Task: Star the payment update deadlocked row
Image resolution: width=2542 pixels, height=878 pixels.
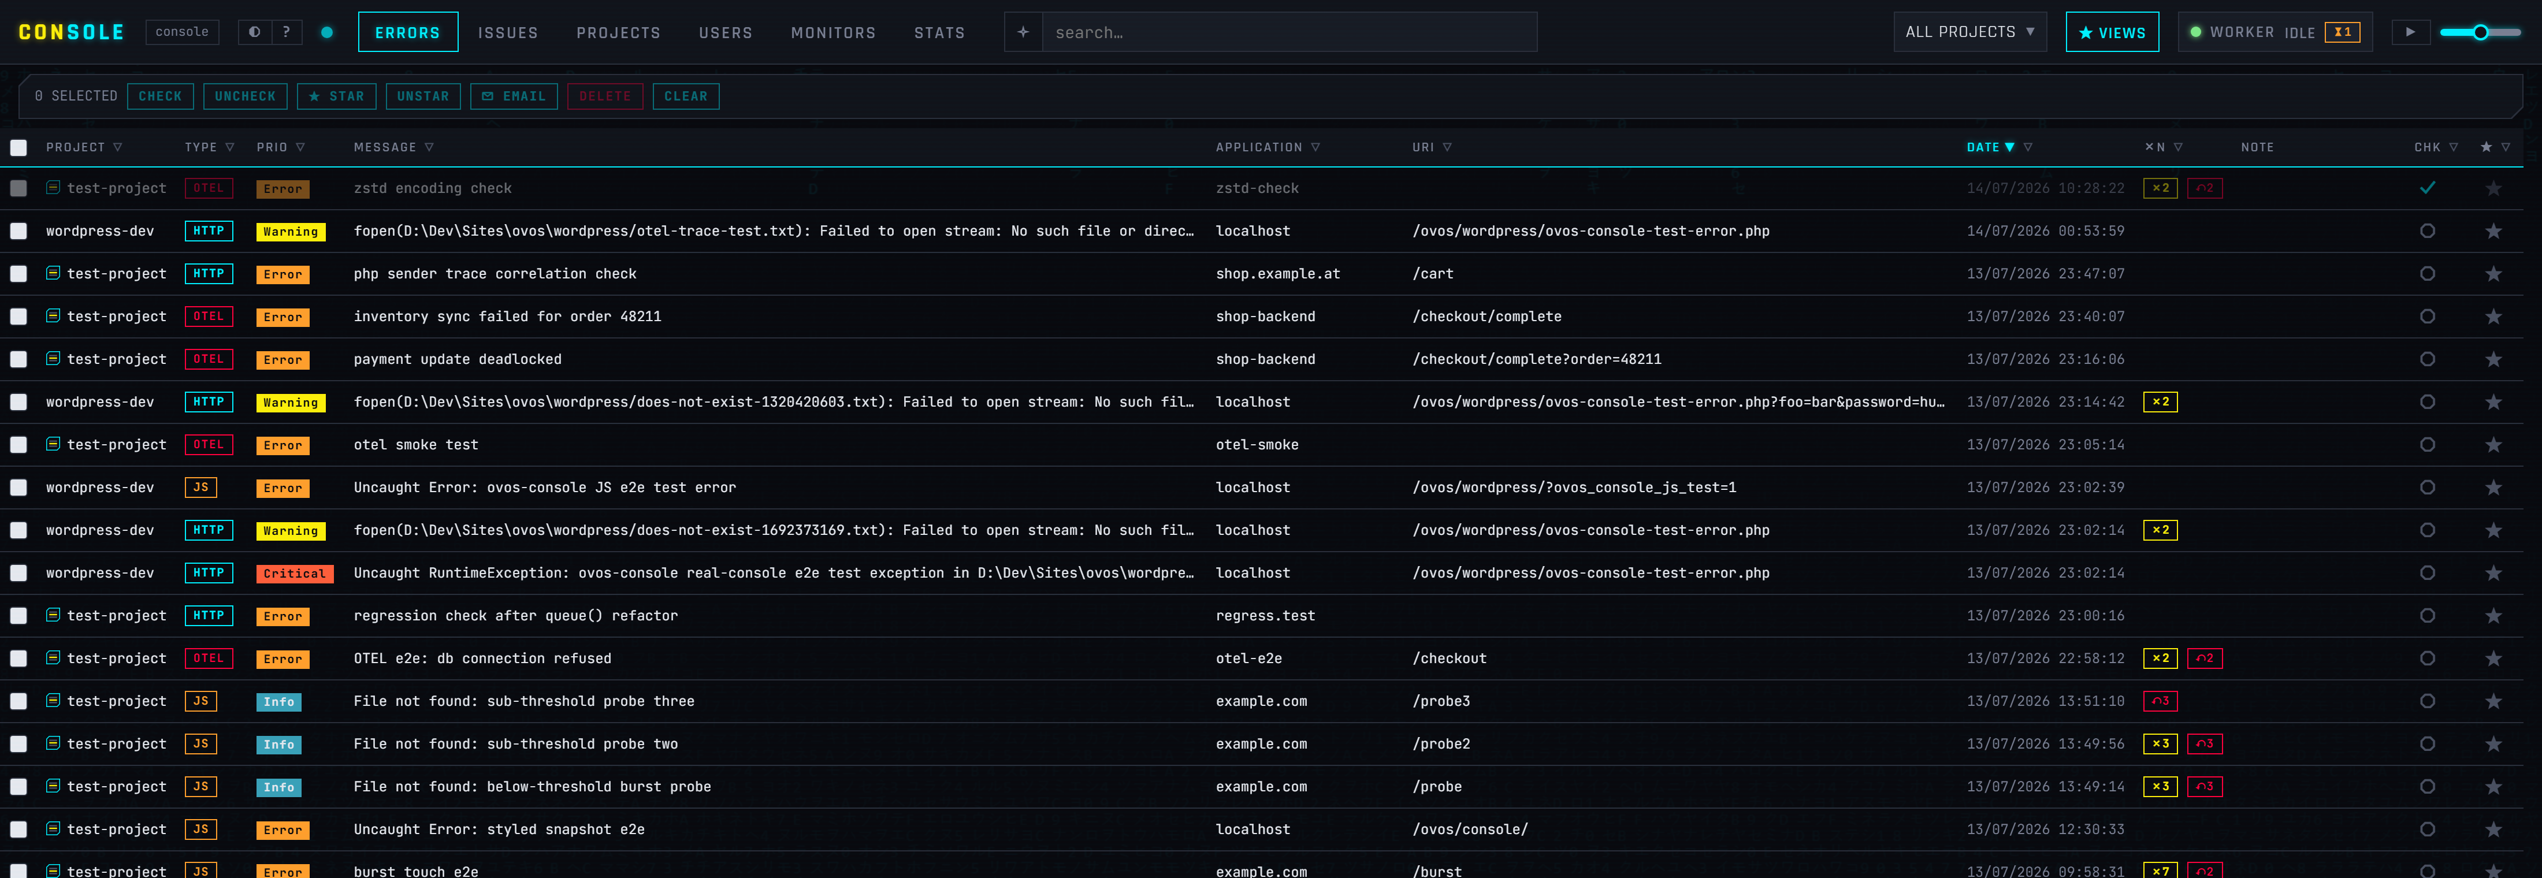Action: pyautogui.click(x=2493, y=359)
